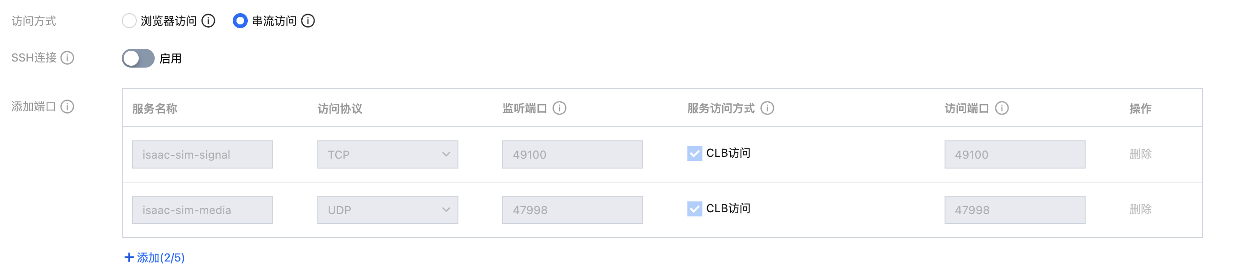
Task: Select the 浏览器访问 radio button
Action: pos(129,21)
